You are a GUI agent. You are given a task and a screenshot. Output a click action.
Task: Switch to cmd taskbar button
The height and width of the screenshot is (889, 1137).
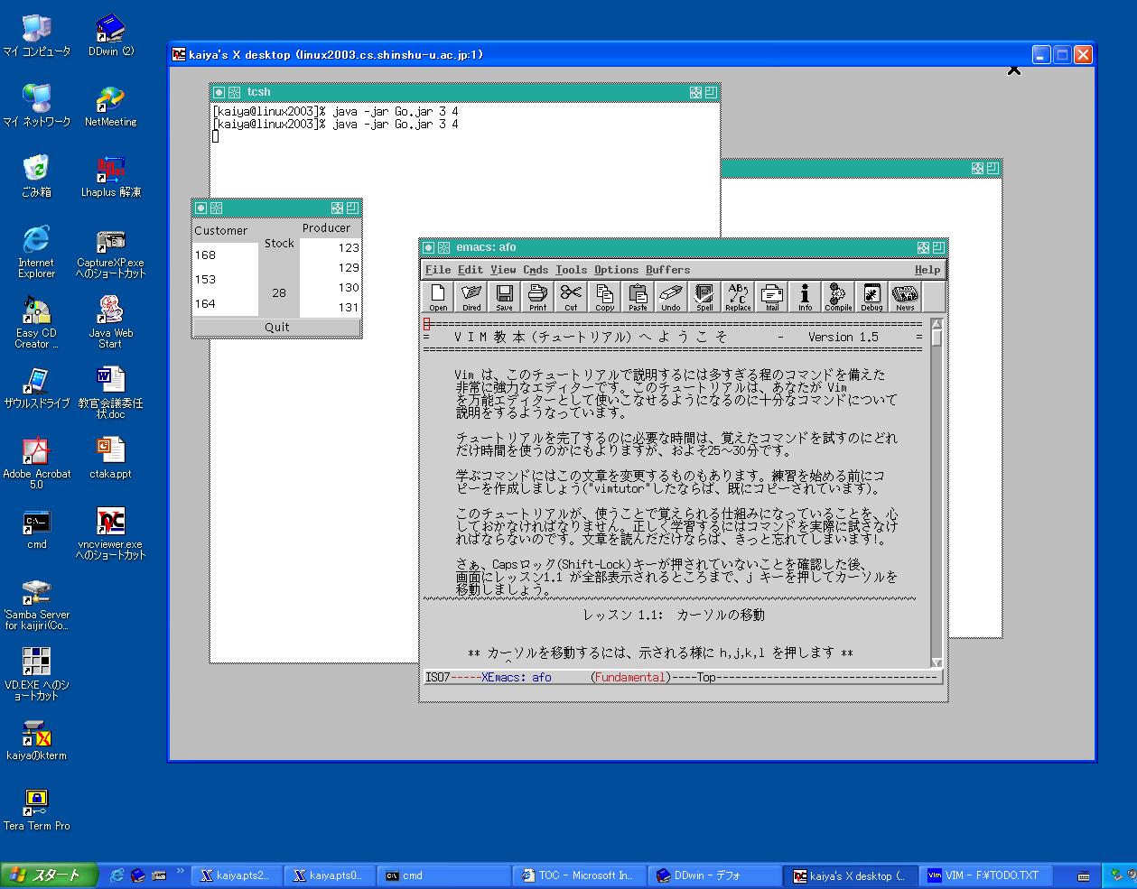[444, 875]
